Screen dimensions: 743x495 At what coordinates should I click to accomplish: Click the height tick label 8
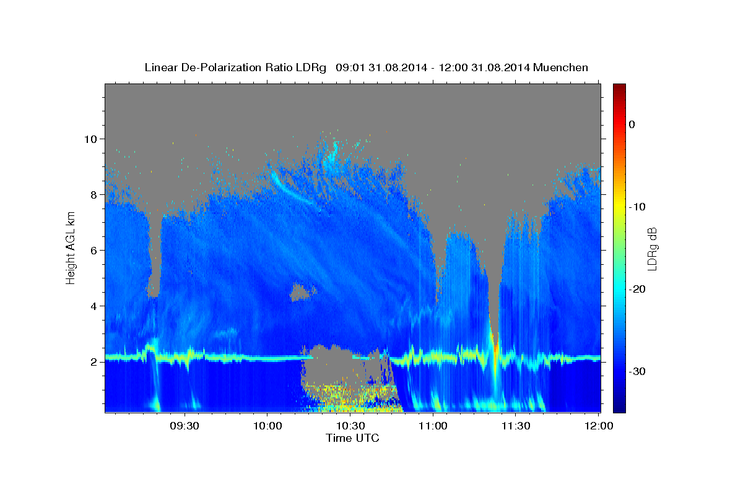[x=94, y=194]
